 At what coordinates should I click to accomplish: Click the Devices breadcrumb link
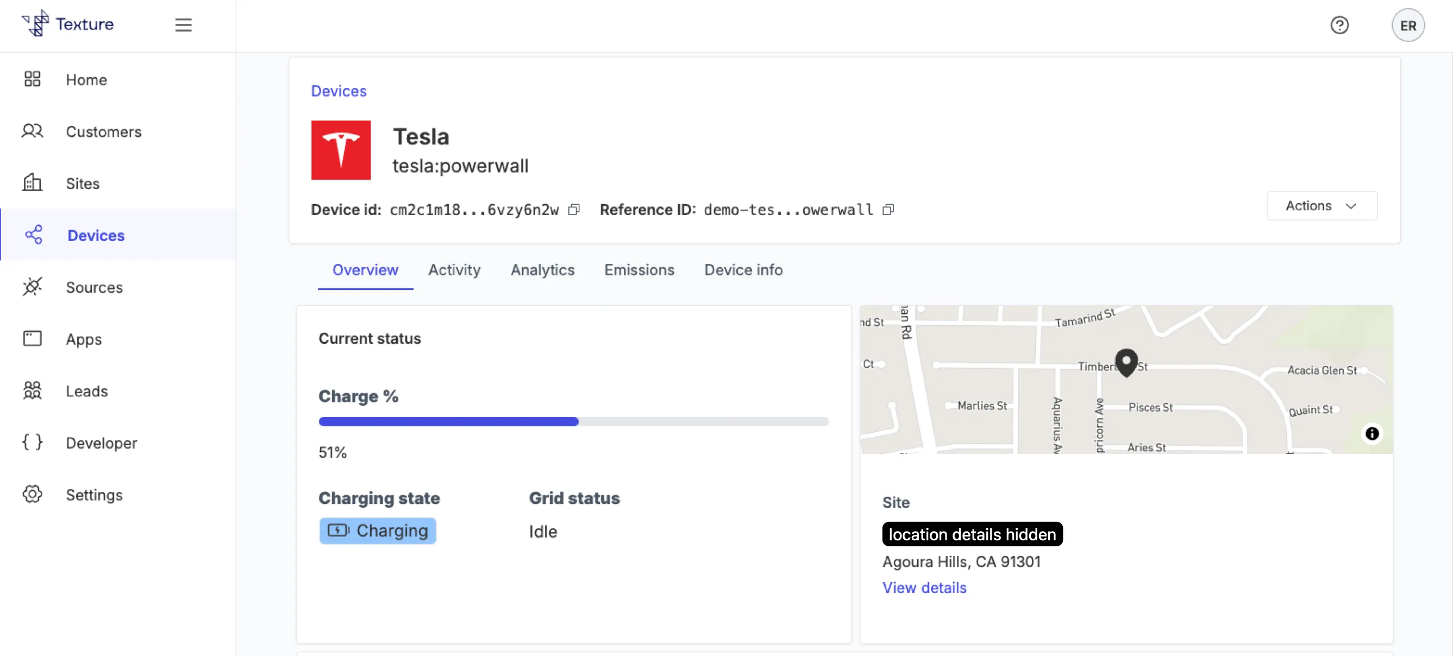coord(338,90)
